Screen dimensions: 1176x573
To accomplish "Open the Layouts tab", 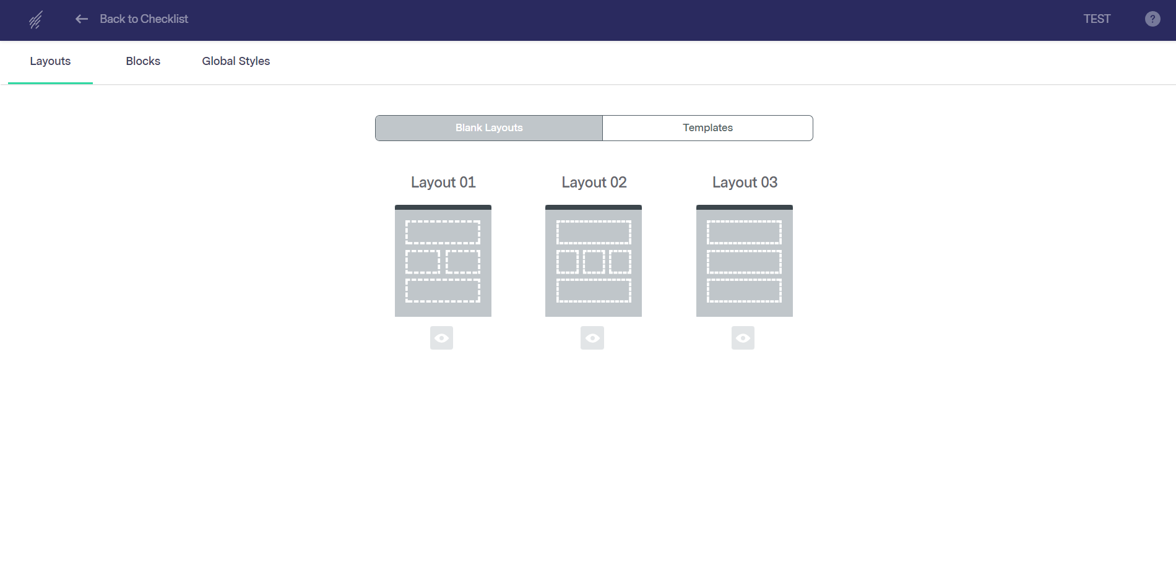I will tap(50, 61).
